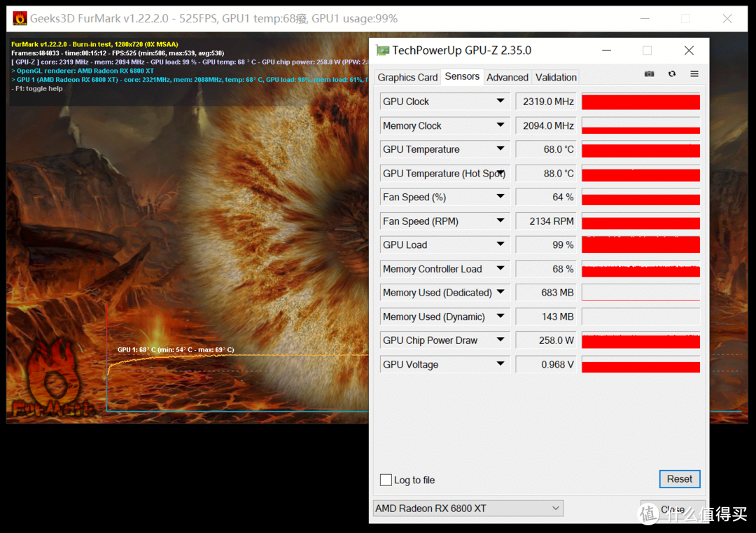Click the GPU 1 temperature graph label in FurMark
Viewport: 756px width, 533px height.
click(176, 349)
